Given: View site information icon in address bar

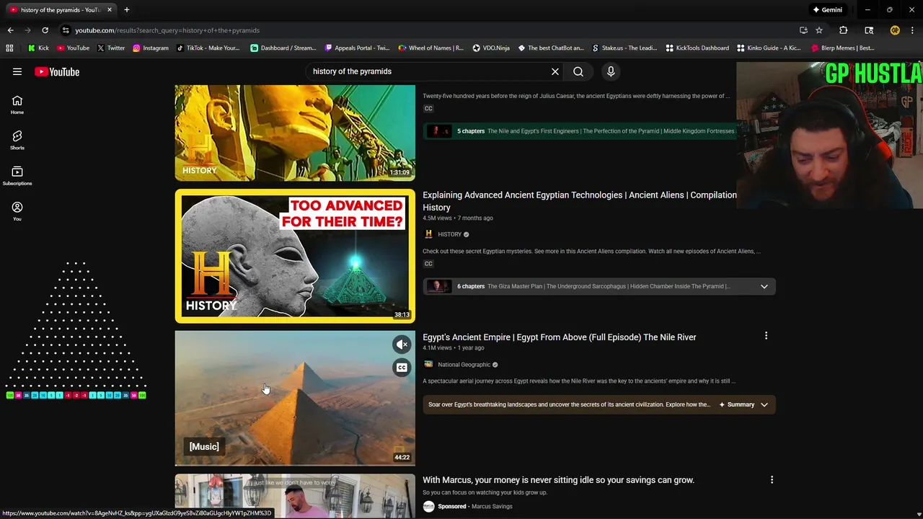Looking at the screenshot, I should coord(66,30).
